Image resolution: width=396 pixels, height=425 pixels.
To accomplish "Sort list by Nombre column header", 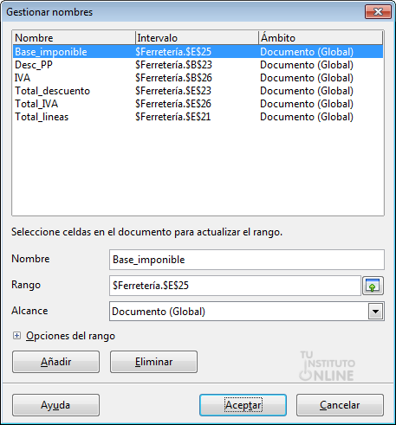I will (74, 38).
